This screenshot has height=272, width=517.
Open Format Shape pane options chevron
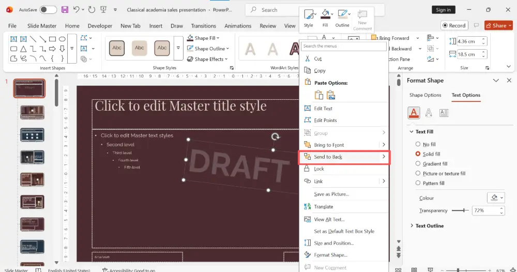click(496, 81)
